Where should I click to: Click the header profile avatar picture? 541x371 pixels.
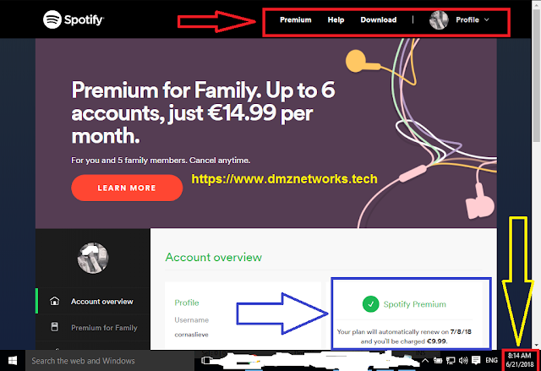439,19
